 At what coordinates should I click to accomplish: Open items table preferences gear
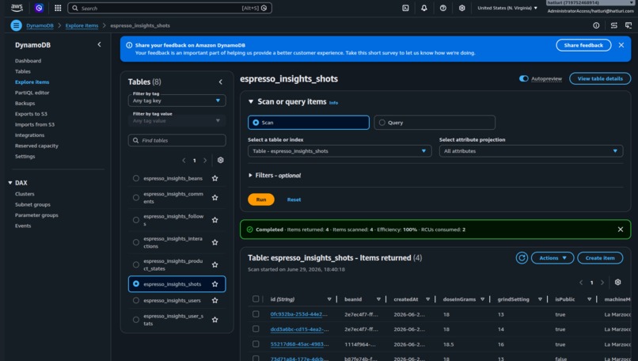coord(617,282)
